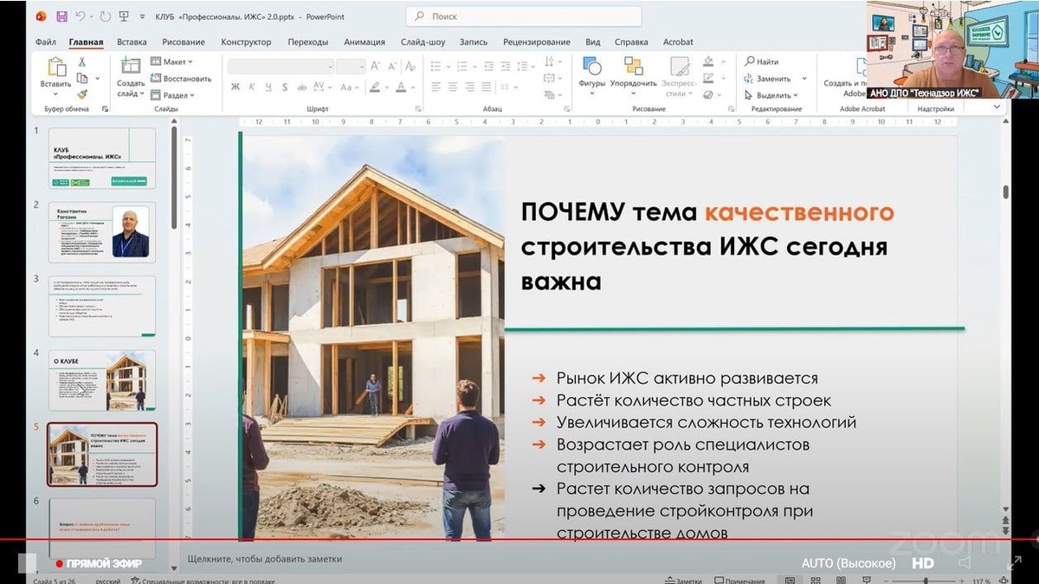
Task: Toggle Заметки notes pane in status bar
Action: pyautogui.click(x=683, y=581)
